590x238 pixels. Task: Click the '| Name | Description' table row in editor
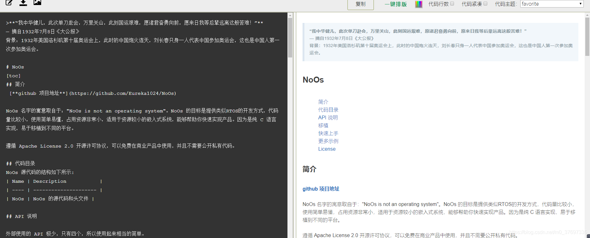coord(54,181)
